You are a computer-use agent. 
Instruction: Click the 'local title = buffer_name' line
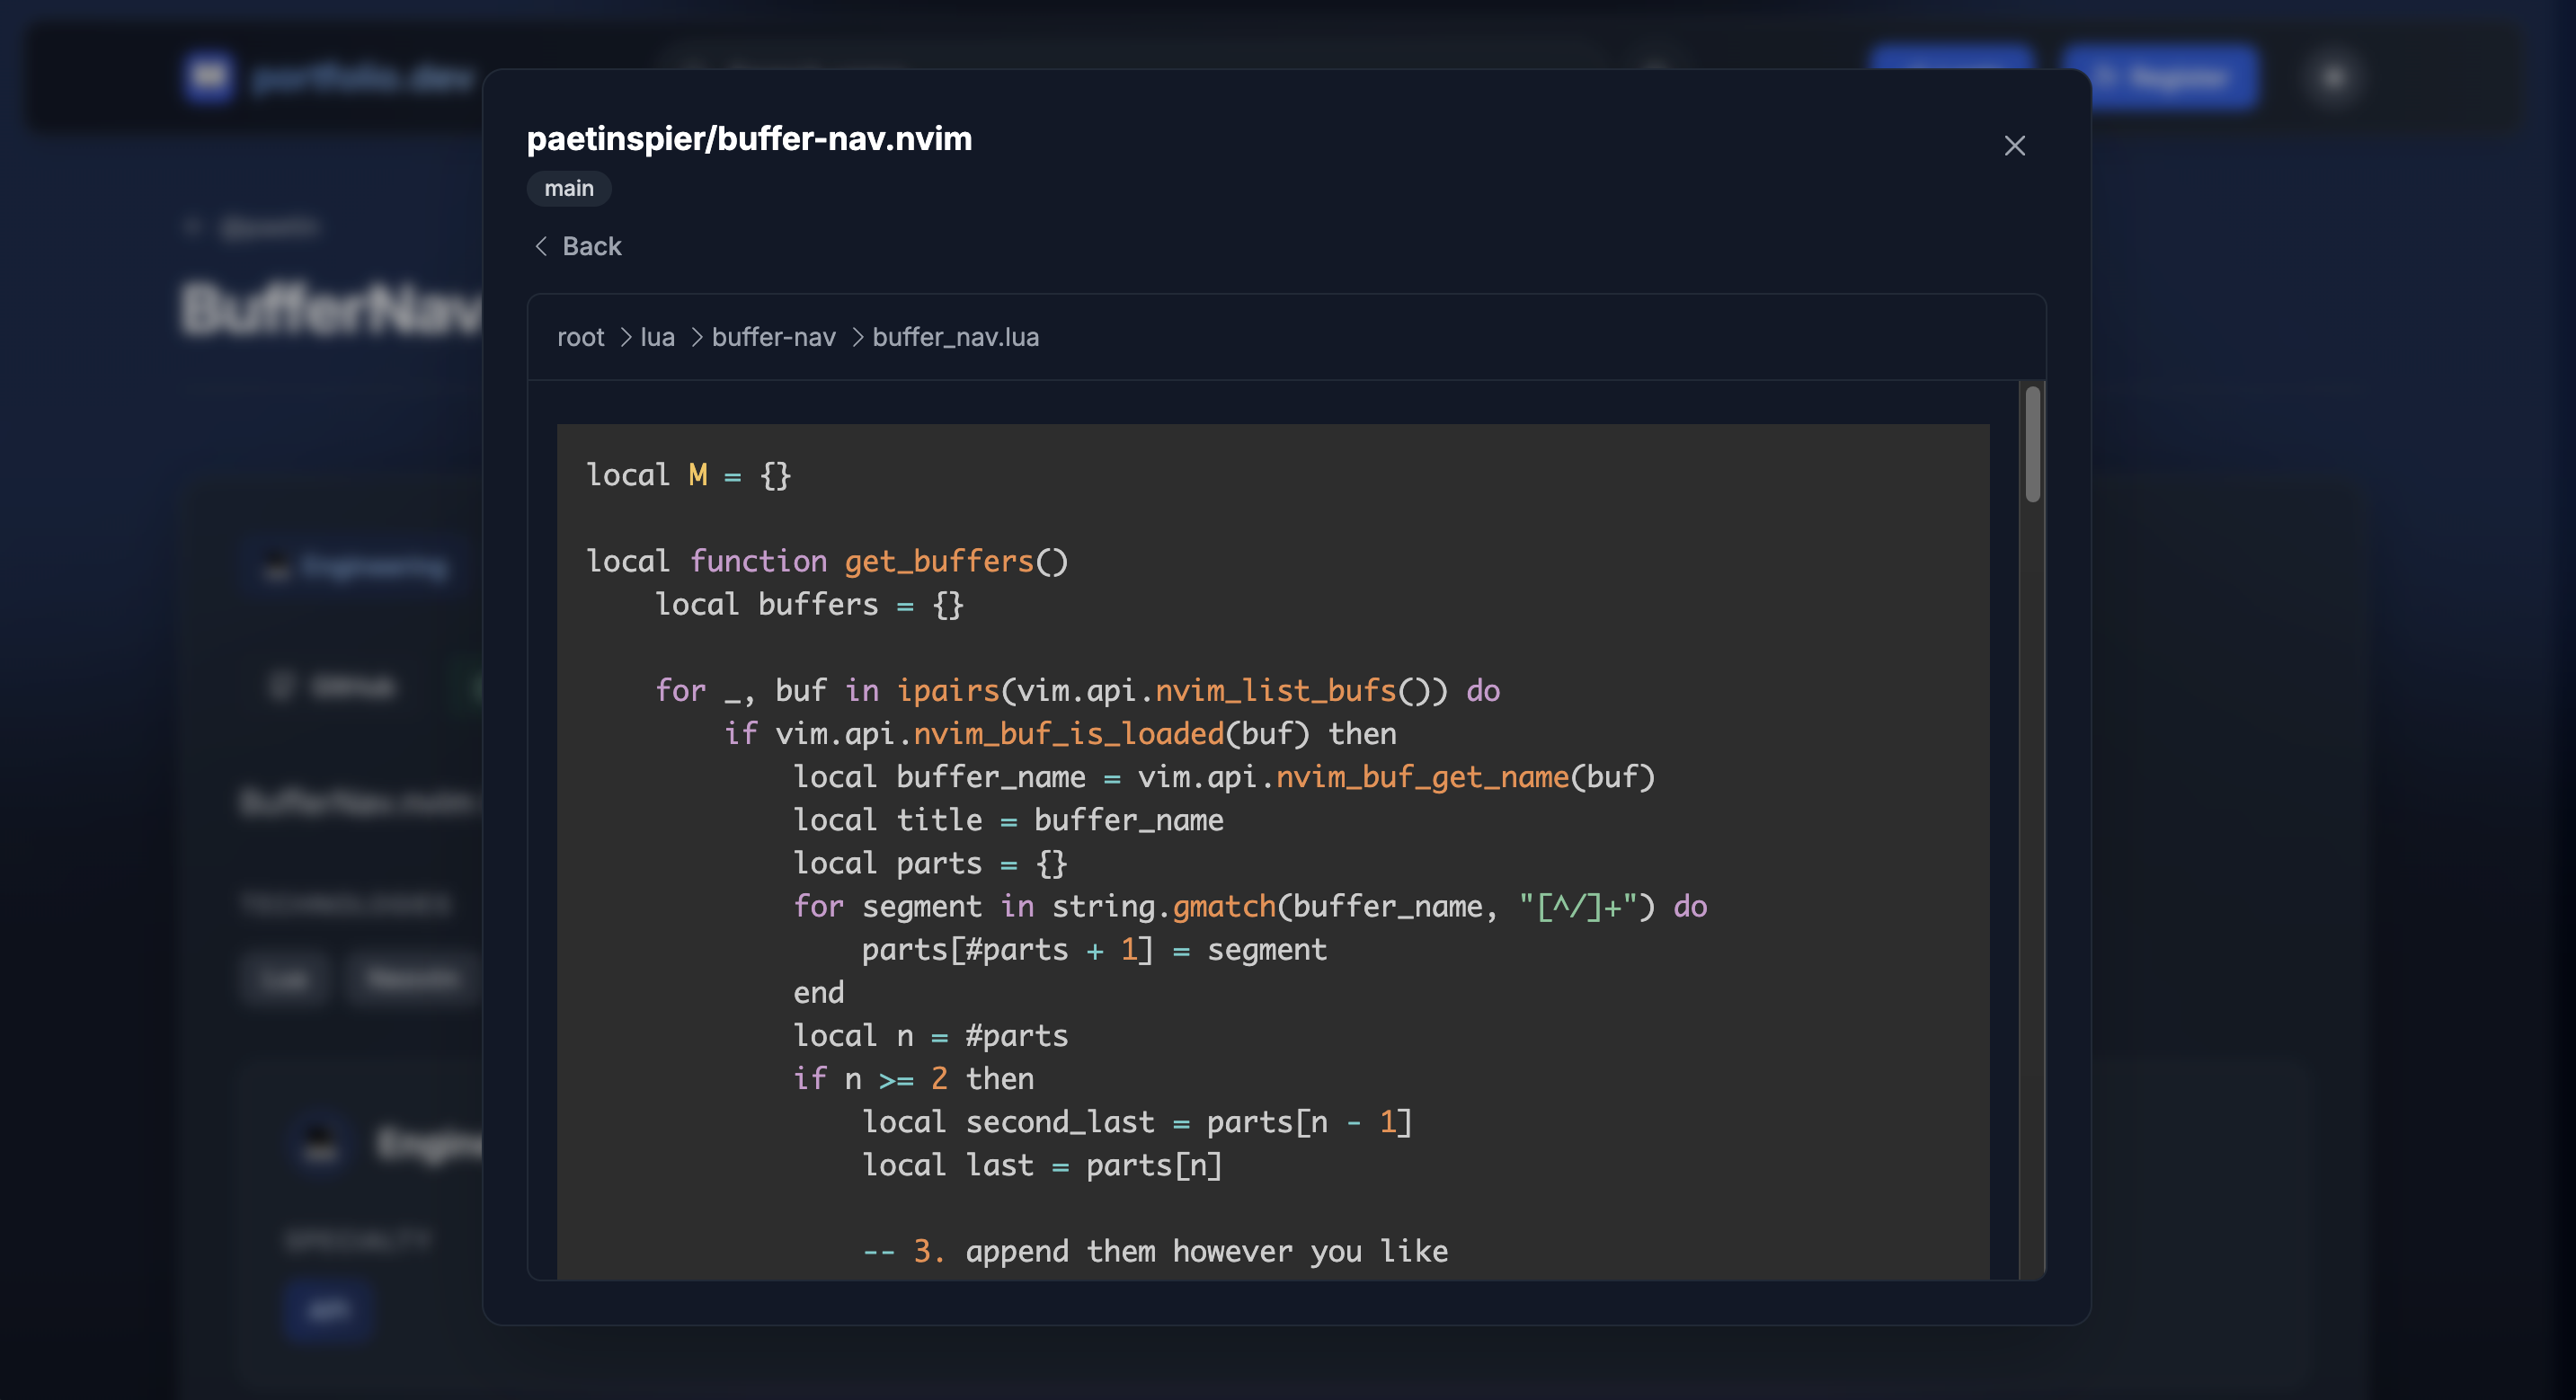(x=1008, y=820)
